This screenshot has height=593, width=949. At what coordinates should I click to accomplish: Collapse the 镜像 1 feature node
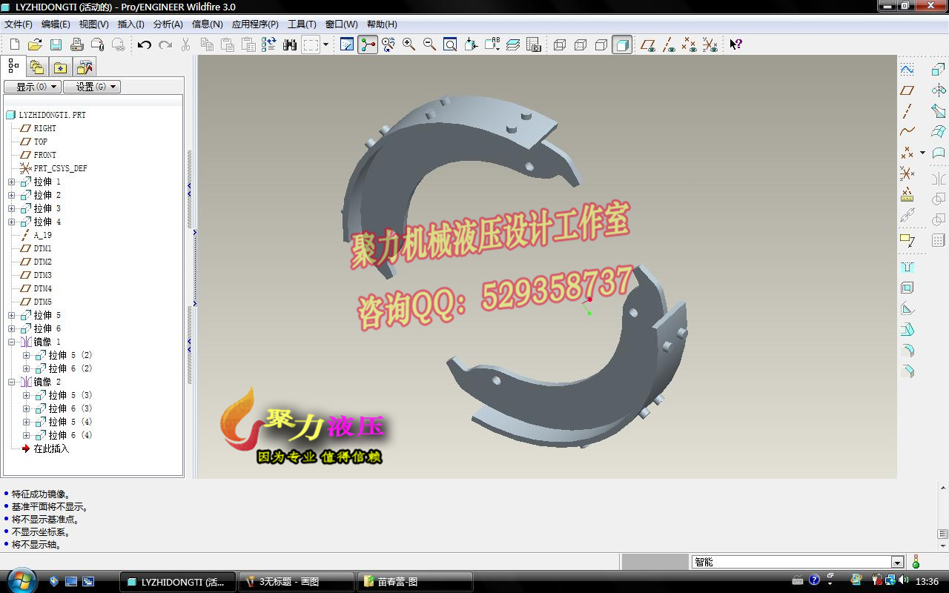(x=12, y=342)
